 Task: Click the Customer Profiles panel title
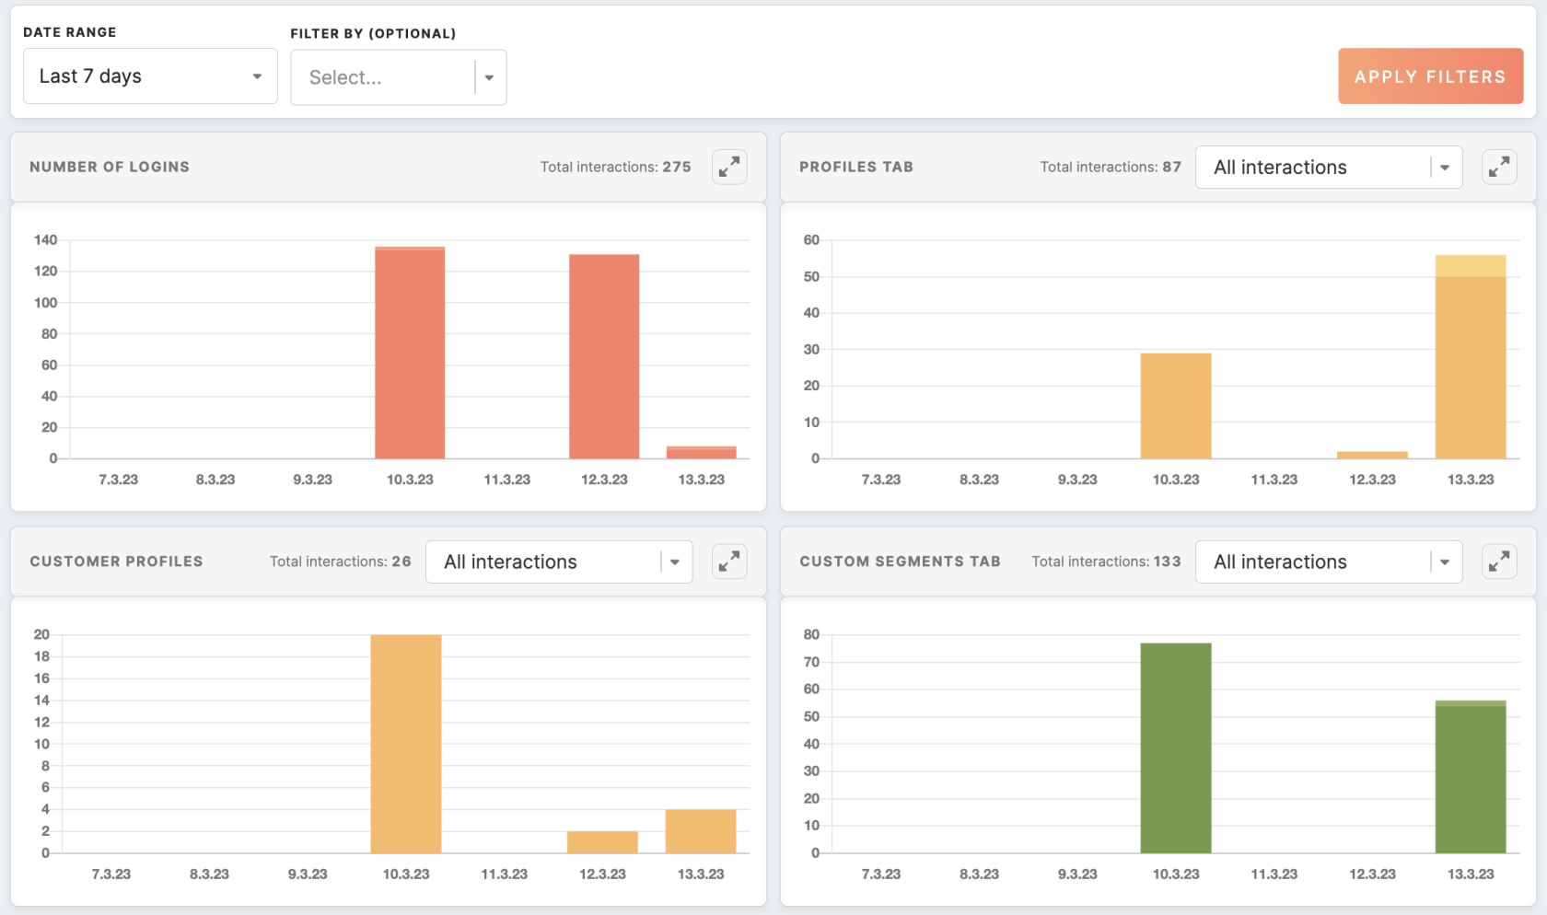(116, 562)
